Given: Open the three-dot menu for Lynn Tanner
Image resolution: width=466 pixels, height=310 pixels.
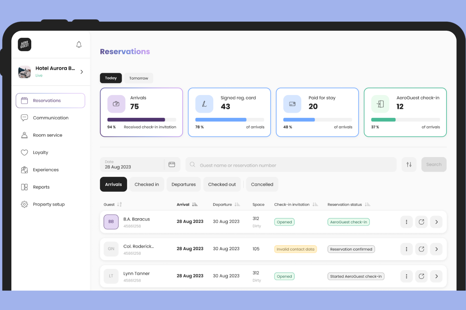Looking at the screenshot, I should (406, 276).
